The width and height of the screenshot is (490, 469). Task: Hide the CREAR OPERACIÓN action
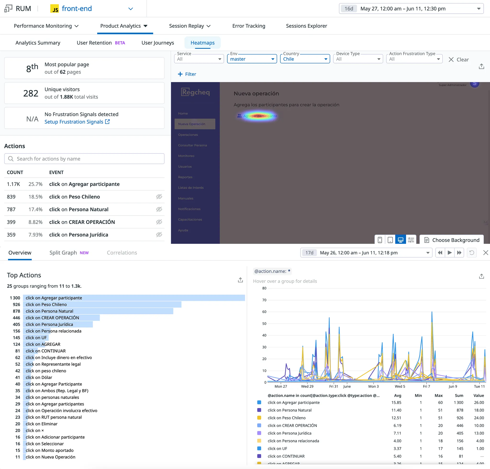click(x=159, y=222)
